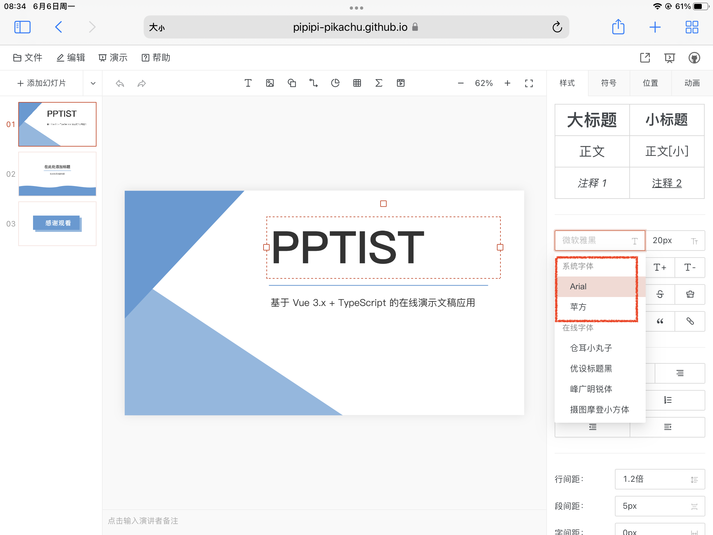This screenshot has height=535, width=713.
Task: Expand the new slide template chevron
Action: click(93, 83)
